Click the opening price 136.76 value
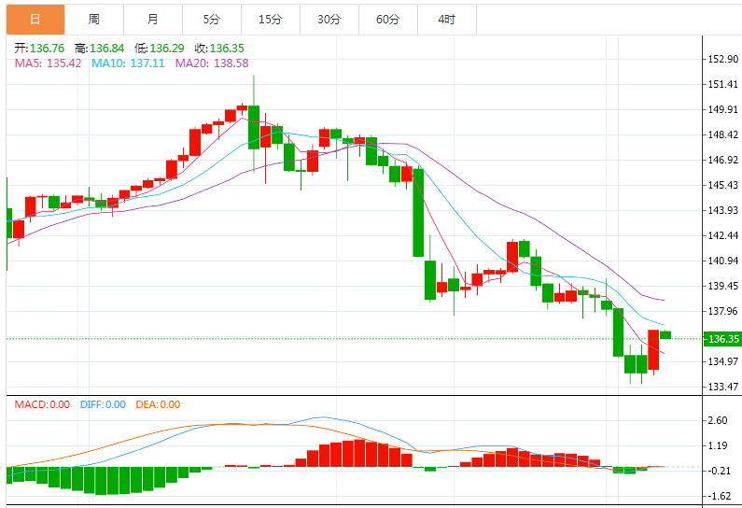Image resolution: width=742 pixels, height=508 pixels. (47, 49)
